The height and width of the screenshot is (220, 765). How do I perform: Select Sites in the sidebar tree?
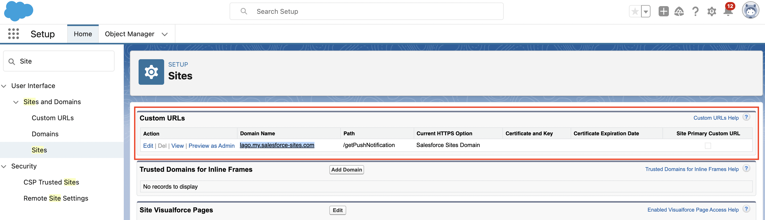pyautogui.click(x=39, y=150)
